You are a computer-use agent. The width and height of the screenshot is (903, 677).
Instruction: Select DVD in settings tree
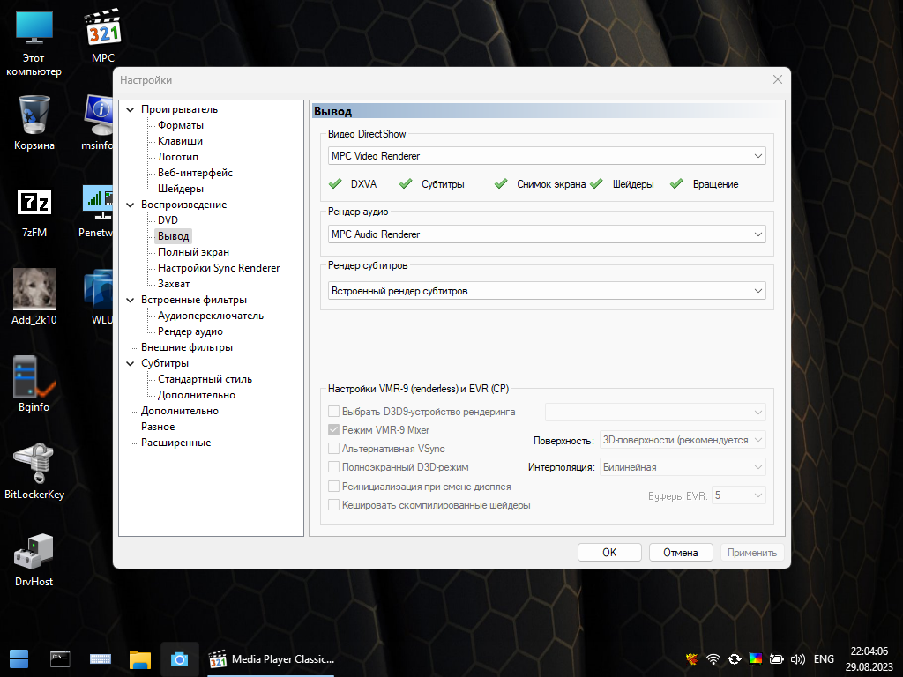[168, 219]
